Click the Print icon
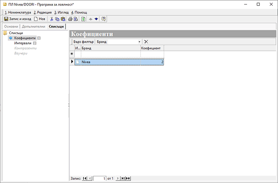The height and width of the screenshot is (183, 278). (70, 19)
